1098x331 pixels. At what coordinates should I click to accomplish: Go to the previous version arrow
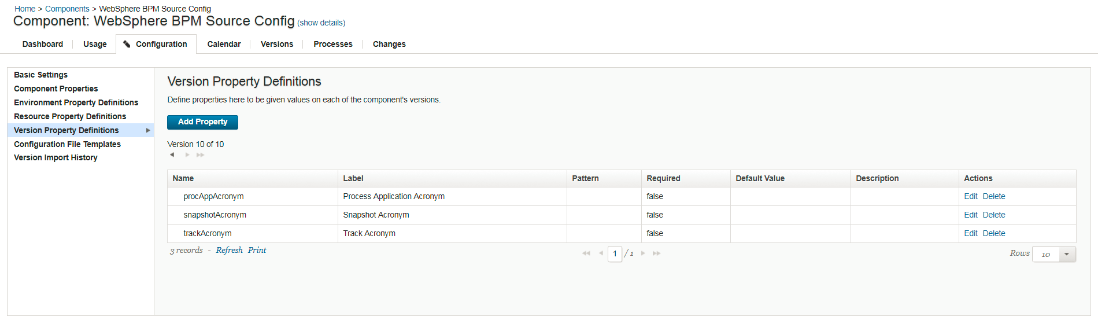[172, 155]
